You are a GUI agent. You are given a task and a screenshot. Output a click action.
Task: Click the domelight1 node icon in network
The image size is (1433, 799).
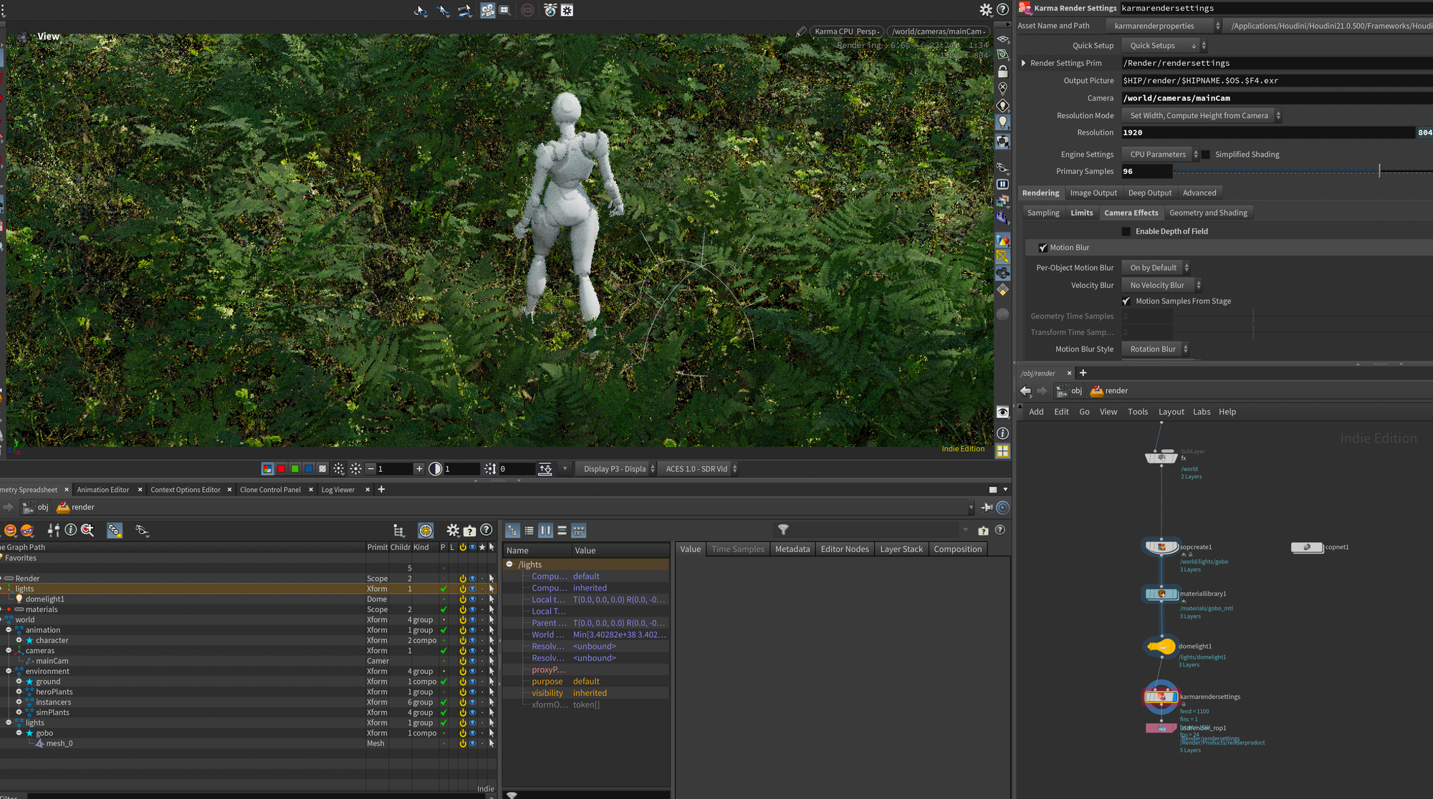(1161, 647)
